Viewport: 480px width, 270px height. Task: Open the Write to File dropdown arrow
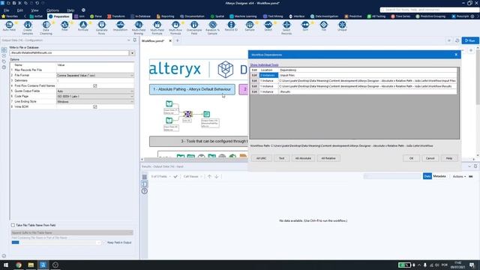pyautogui.click(x=132, y=53)
